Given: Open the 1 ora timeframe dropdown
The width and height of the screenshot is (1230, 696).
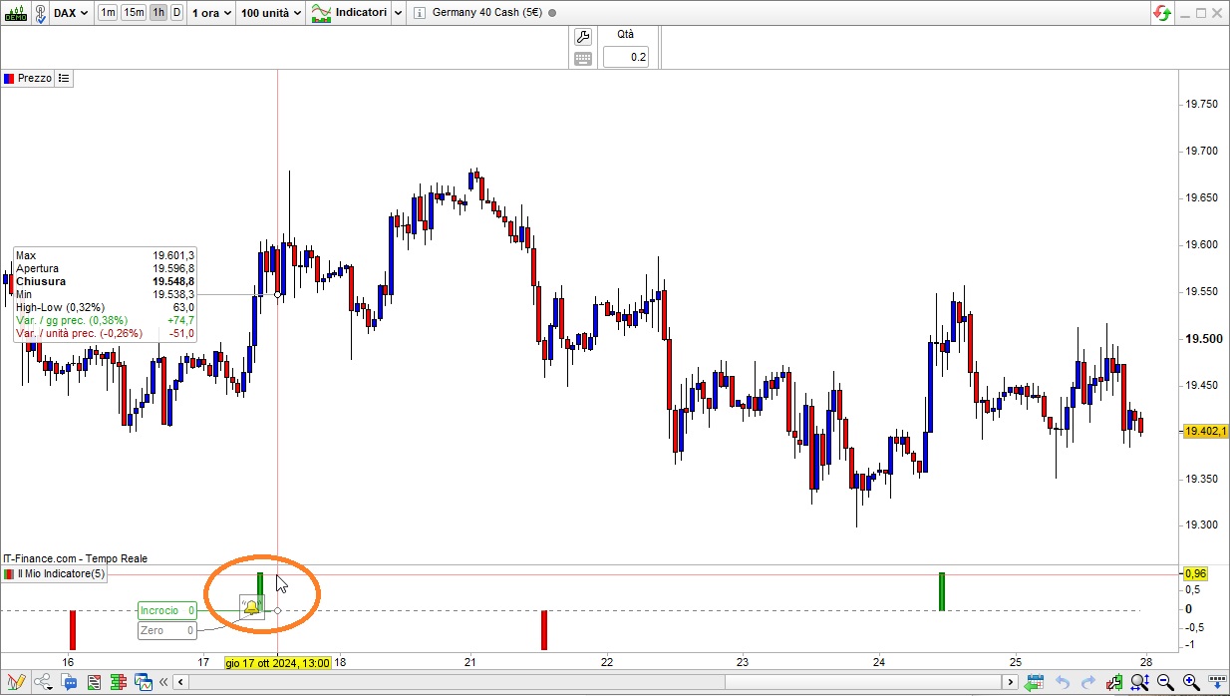Looking at the screenshot, I should [x=211, y=13].
